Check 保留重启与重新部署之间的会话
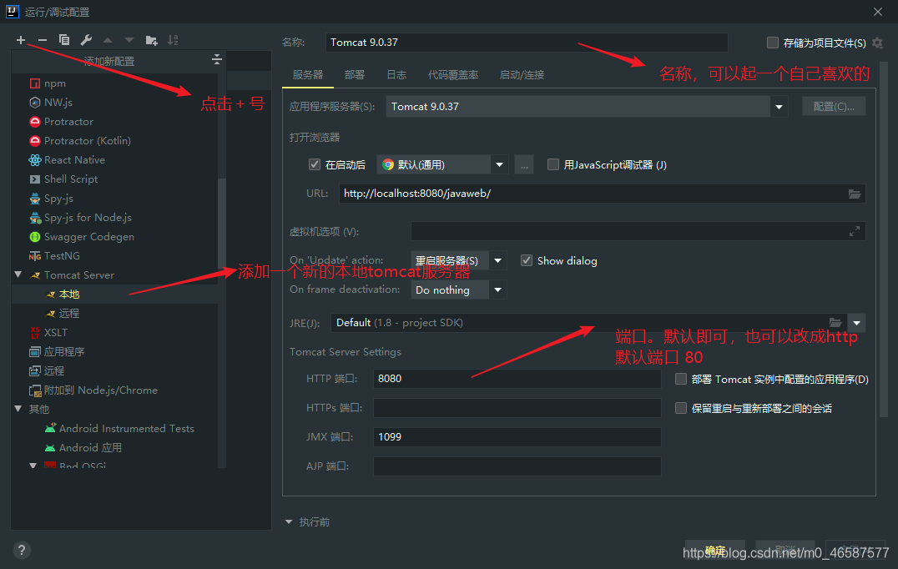 click(x=681, y=408)
